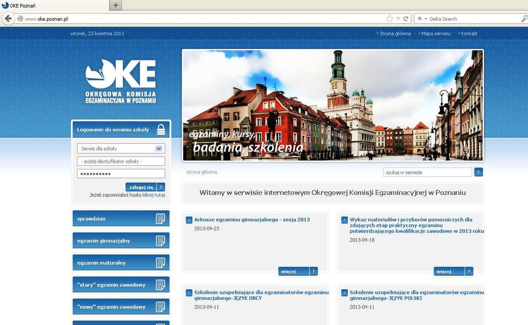Screen dimensions: 528x325
Task: Click the szukaj w serwisie search field
Action: (427, 172)
